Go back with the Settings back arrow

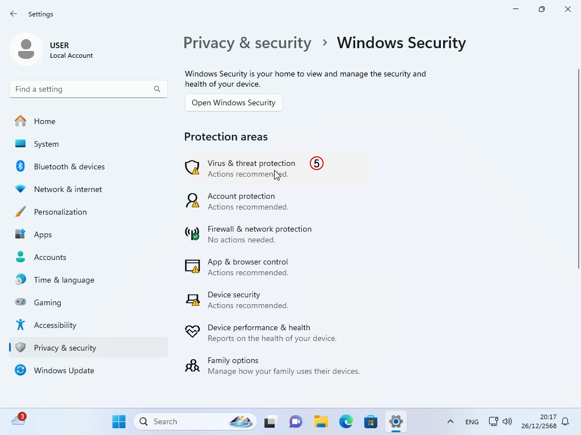14,14
